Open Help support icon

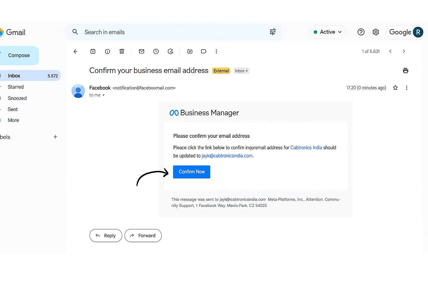point(361,32)
